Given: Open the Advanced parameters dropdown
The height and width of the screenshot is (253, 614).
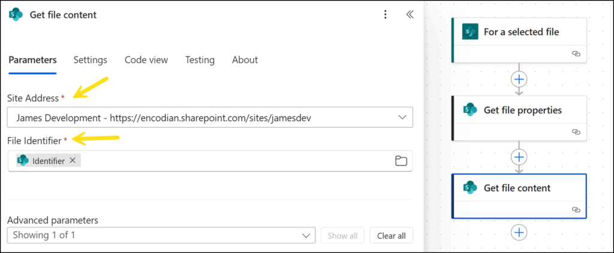Looking at the screenshot, I should (x=161, y=236).
